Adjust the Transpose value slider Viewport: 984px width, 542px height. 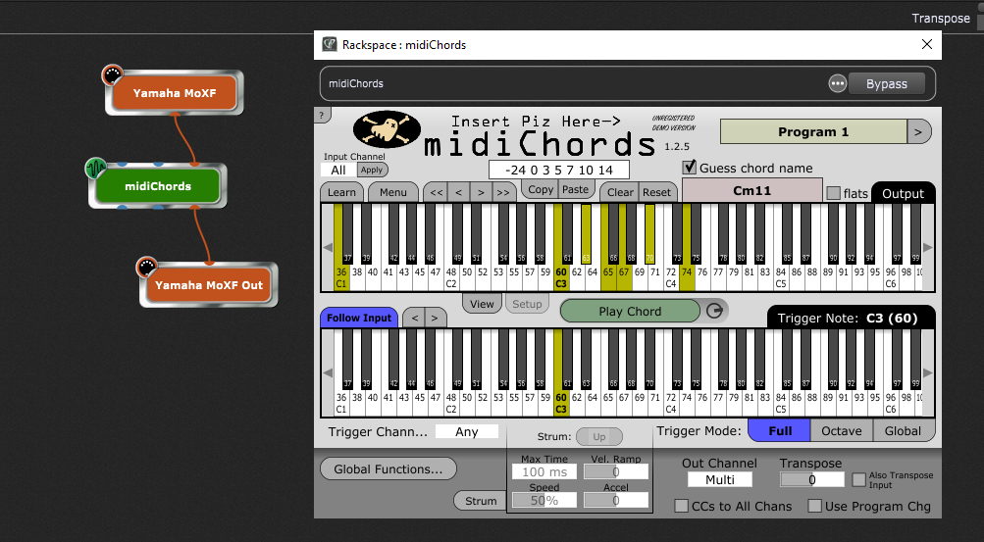point(811,479)
